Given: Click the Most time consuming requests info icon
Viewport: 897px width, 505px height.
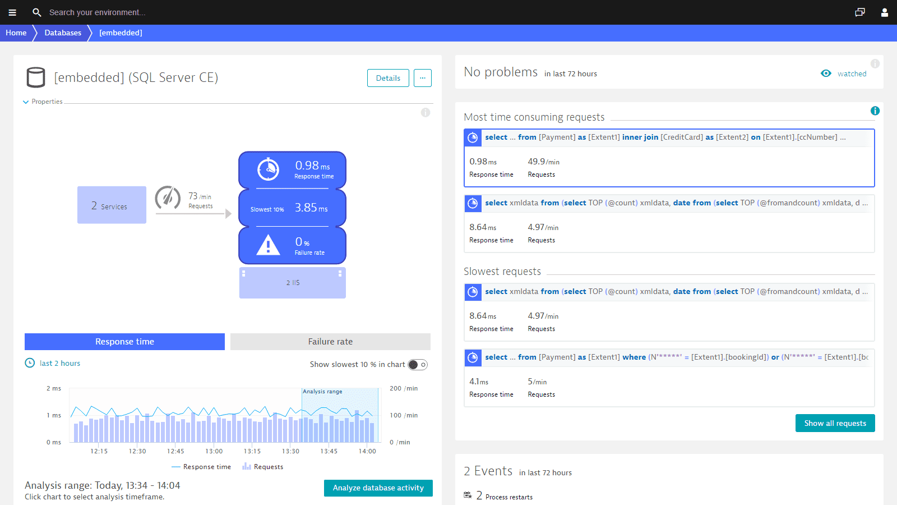Looking at the screenshot, I should [875, 111].
